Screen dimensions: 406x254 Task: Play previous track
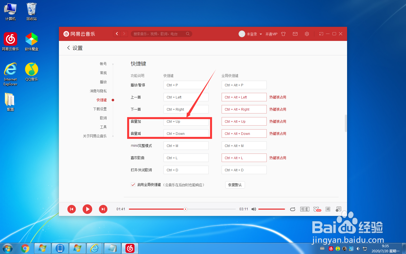[72, 209]
